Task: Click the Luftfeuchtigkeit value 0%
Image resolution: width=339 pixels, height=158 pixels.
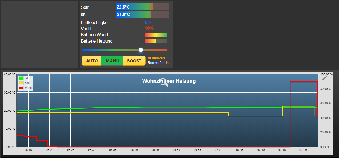Action: click(148, 22)
